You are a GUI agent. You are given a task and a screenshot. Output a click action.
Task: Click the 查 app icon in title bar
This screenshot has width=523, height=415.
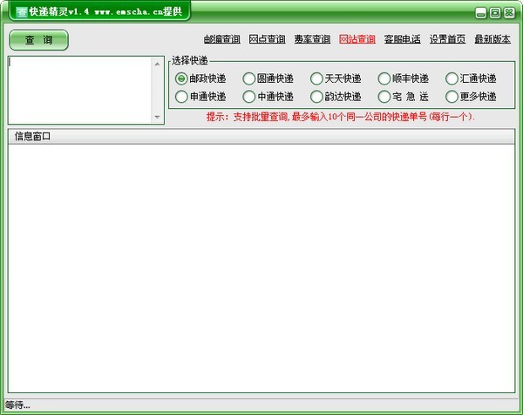(22, 12)
